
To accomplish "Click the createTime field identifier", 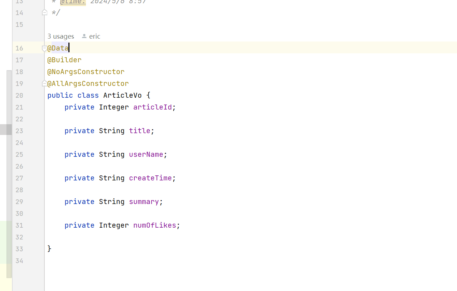I will [x=150, y=178].
